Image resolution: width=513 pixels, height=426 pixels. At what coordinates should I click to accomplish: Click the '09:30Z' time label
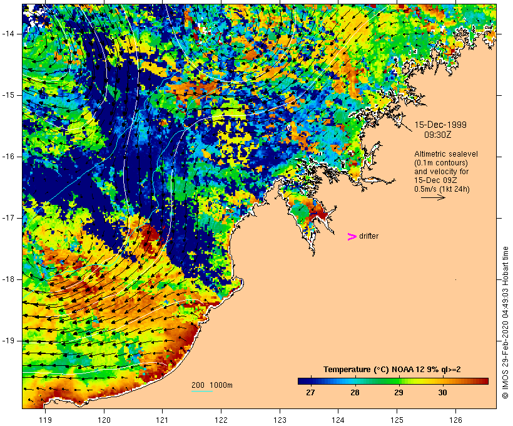pos(438,135)
